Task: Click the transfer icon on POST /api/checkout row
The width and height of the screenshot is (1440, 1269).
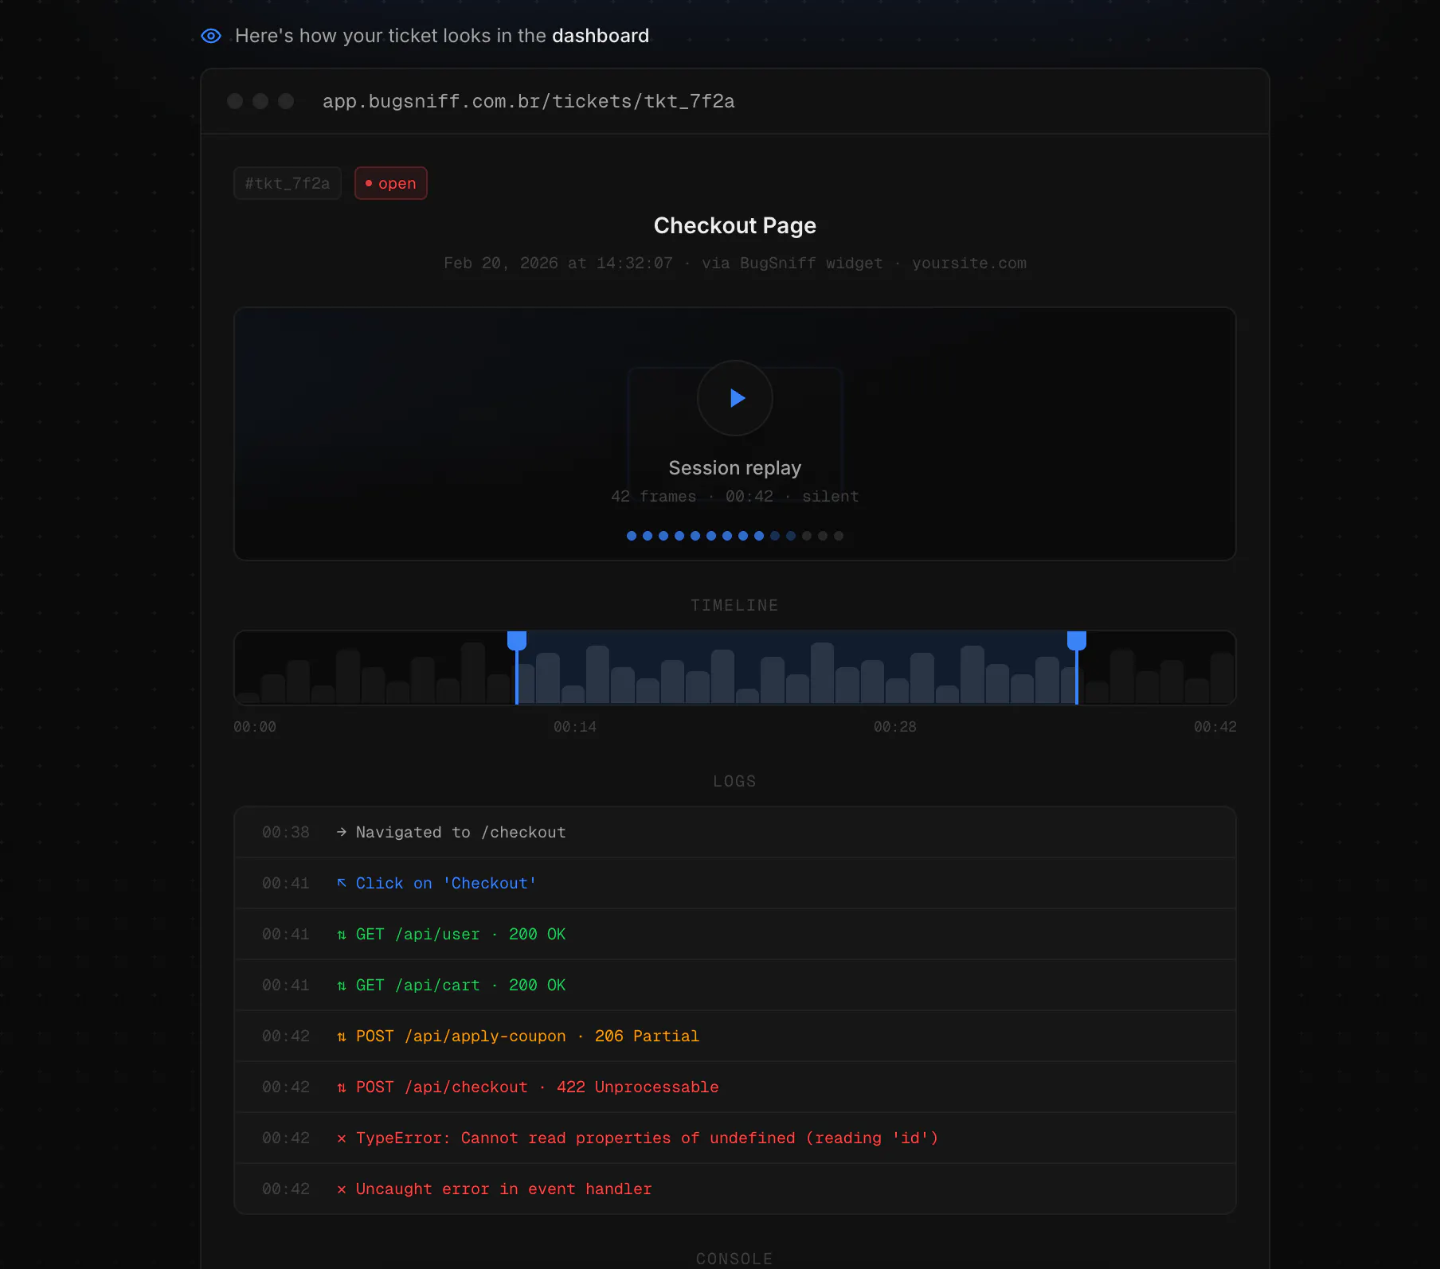Action: [x=342, y=1087]
